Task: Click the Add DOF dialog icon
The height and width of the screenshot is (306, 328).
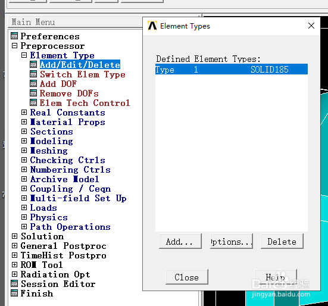Action: click(x=33, y=83)
